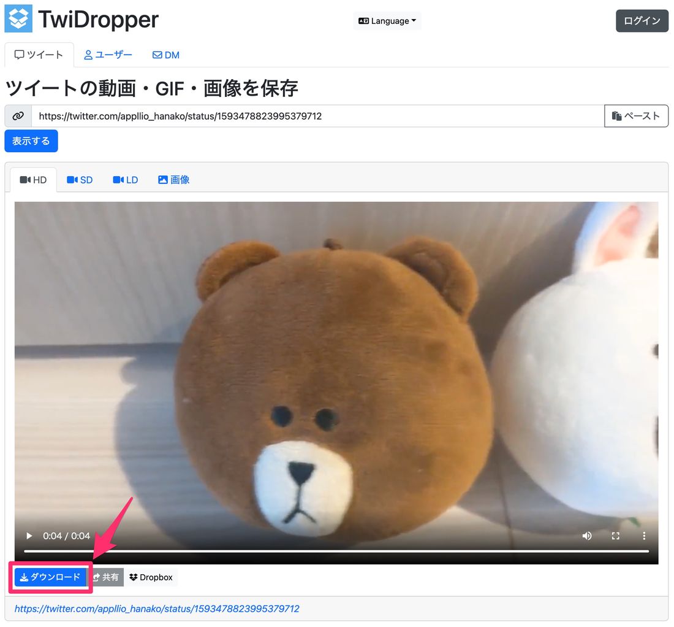Click the ペースト button

click(636, 116)
